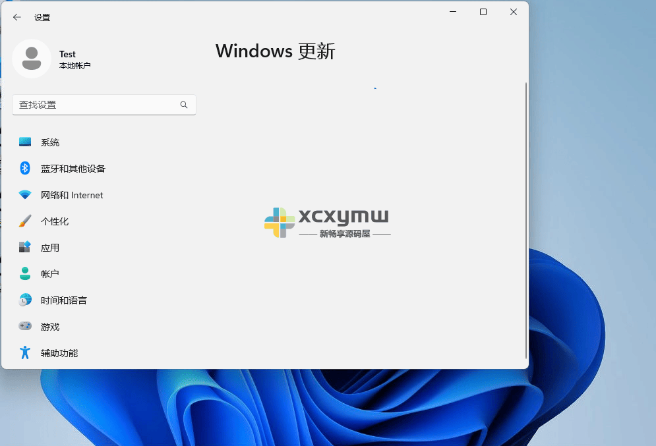Open settings via the 帐户 person icon
Screen dimensions: 656x446
24,273
